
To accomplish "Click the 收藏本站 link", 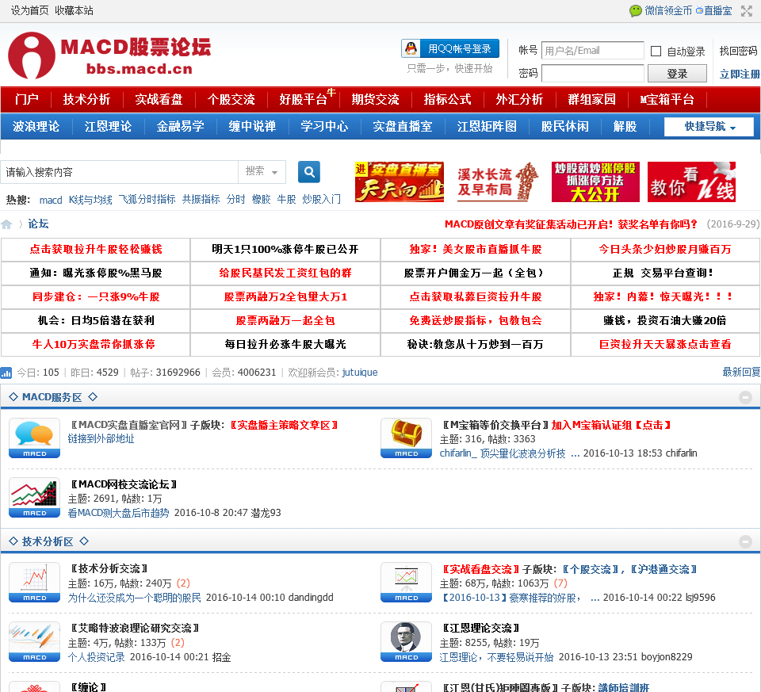I will coord(74,10).
